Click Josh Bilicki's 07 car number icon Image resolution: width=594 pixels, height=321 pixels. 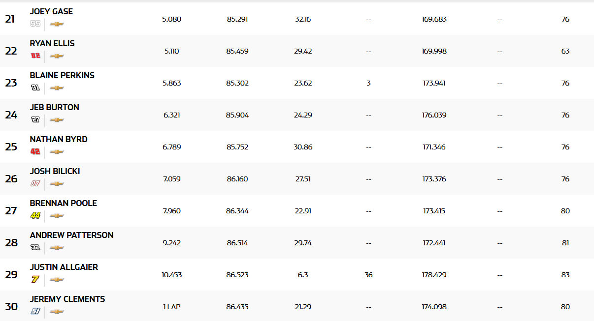(35, 183)
